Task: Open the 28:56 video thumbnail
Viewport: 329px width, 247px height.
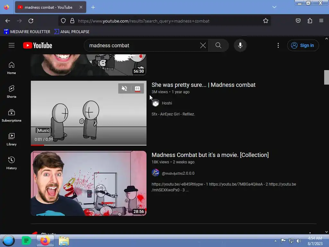Action: (89, 183)
